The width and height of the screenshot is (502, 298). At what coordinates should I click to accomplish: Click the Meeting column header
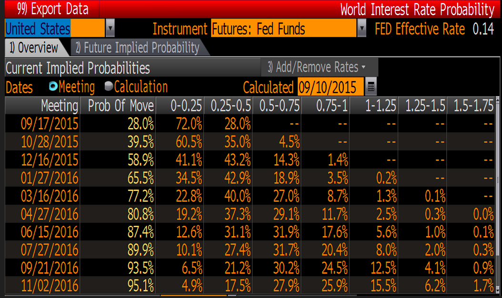point(42,106)
